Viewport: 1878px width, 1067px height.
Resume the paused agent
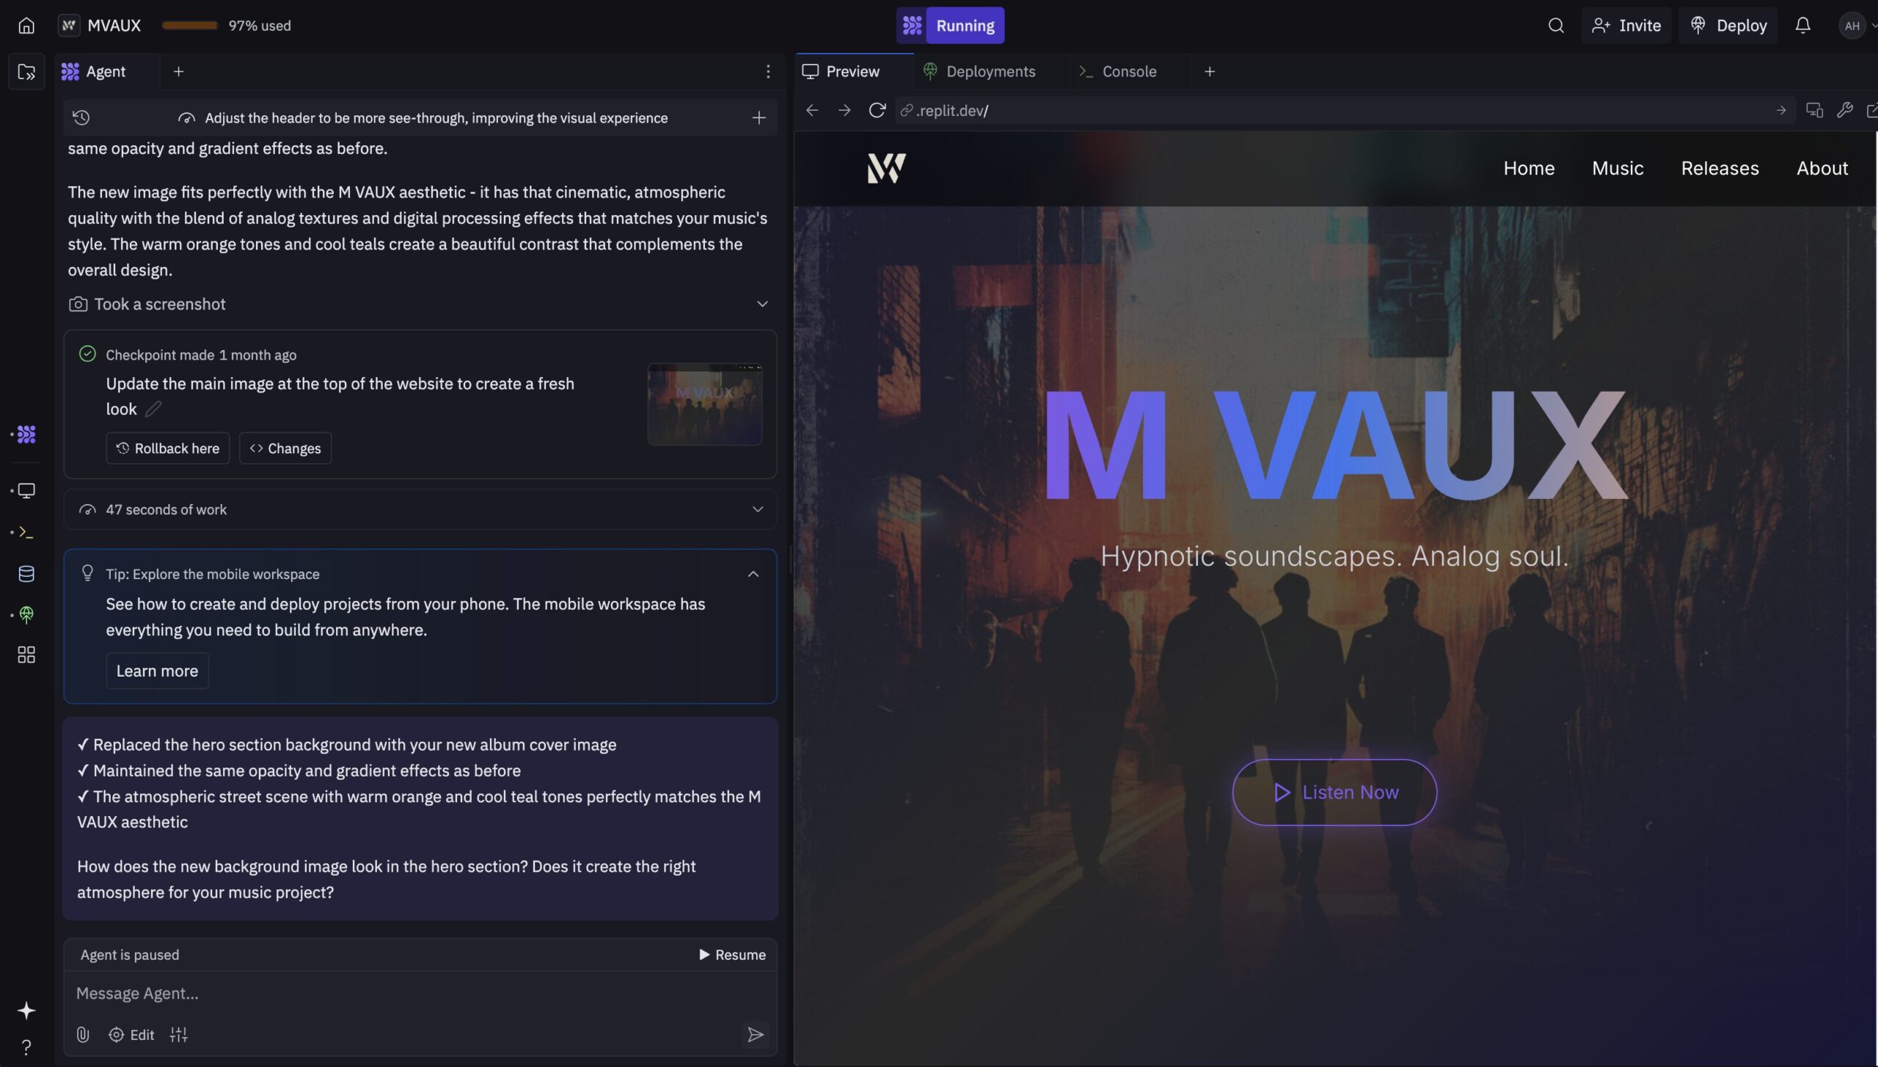pos(731,954)
